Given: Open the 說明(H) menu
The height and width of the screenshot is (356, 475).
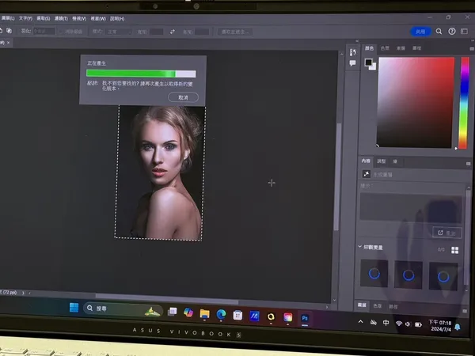Looking at the screenshot, I should 117,19.
